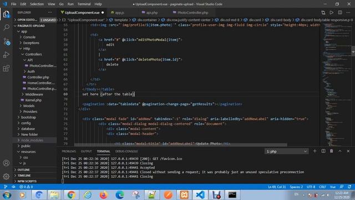Viewport: 355px width, 200px height.
Task: Open Manage gear settings menu
Action: (x=6, y=176)
